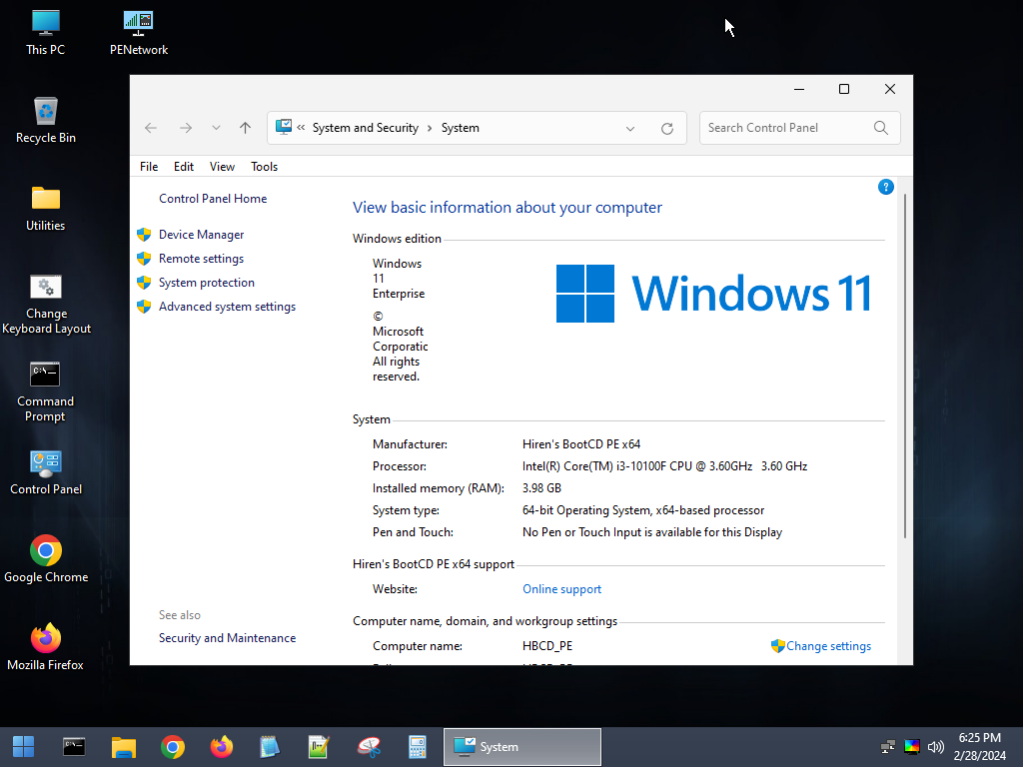Open the display color profile tray icon
Screen dimensions: 1023x767
pyautogui.click(x=911, y=746)
